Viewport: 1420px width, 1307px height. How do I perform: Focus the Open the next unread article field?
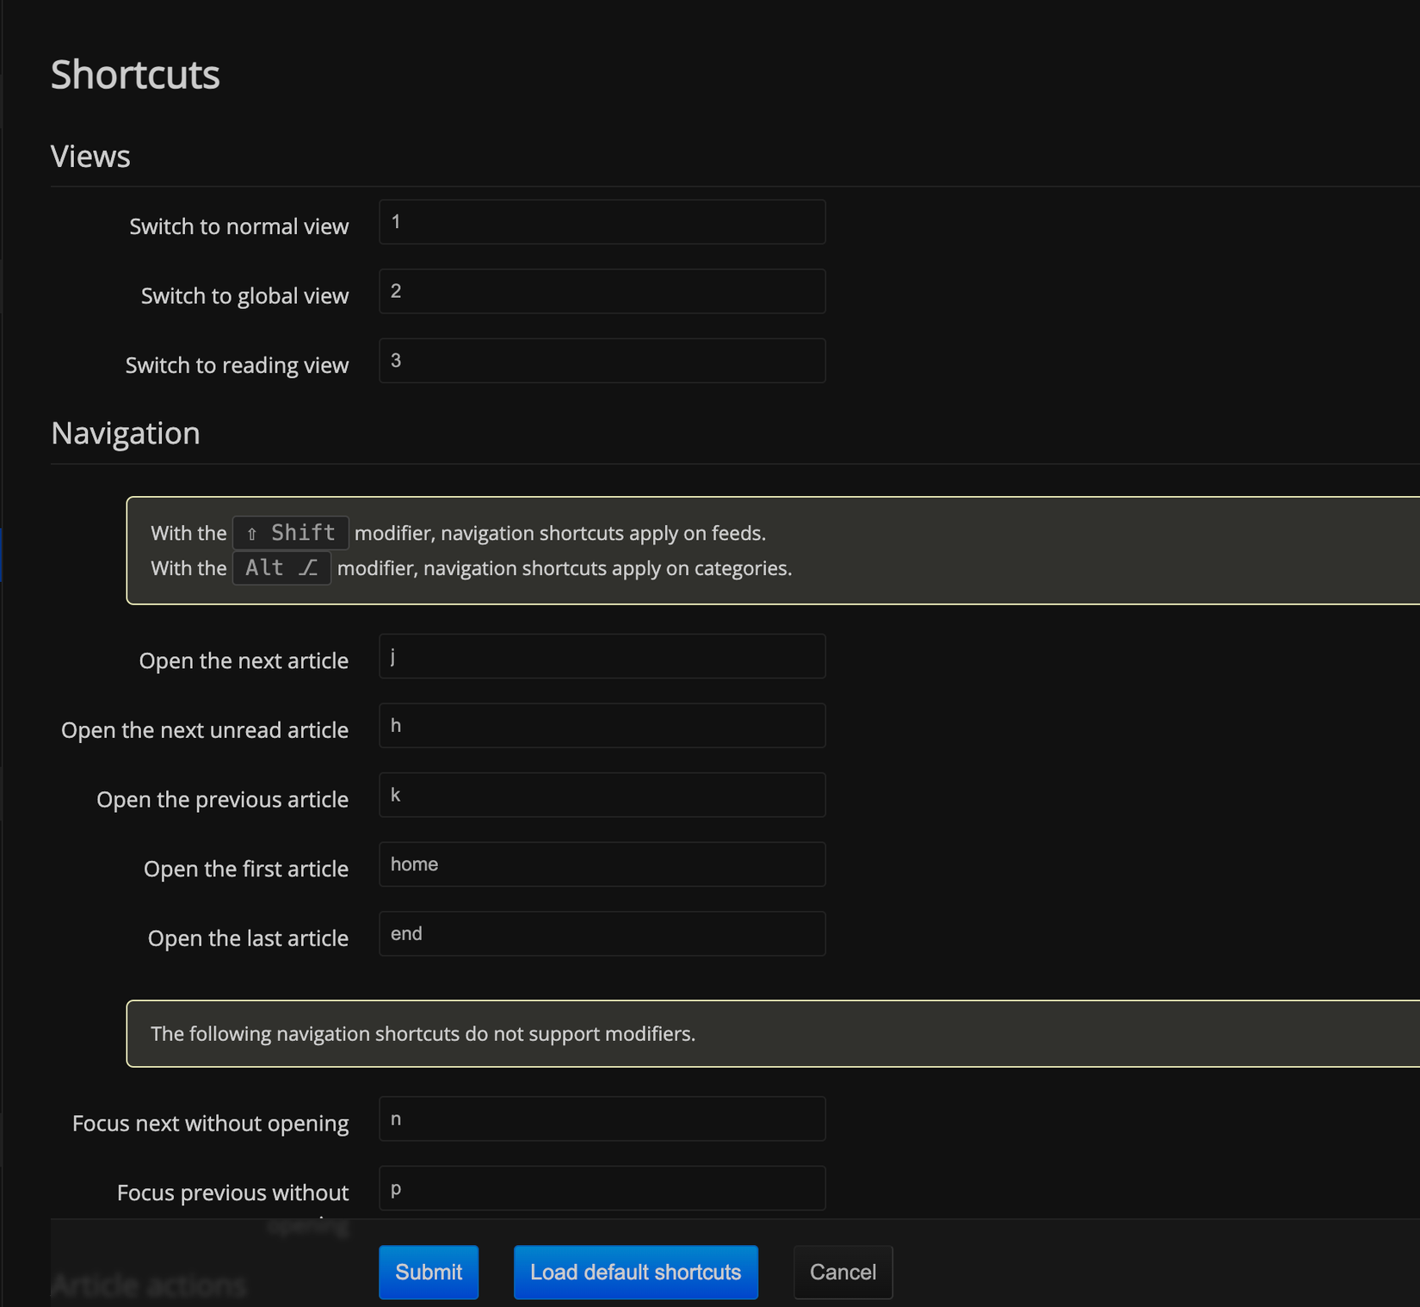[x=602, y=726]
